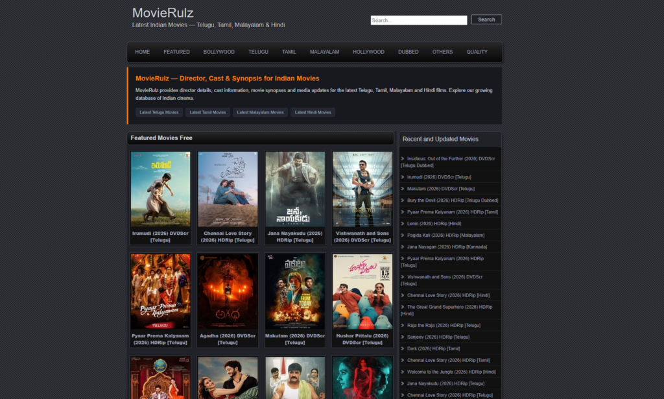
Task: Click arrow icon beside Sanjeev (2026)
Action: (x=403, y=337)
